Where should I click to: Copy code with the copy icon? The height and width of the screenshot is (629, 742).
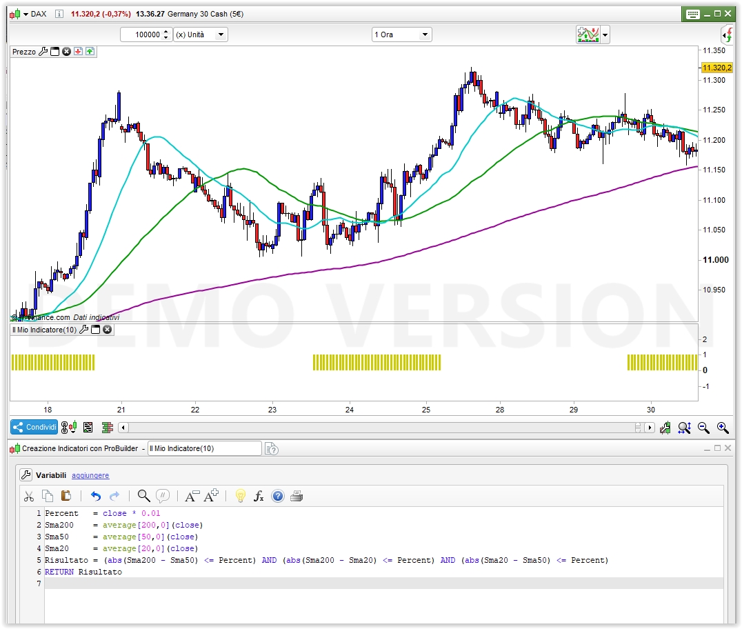pyautogui.click(x=48, y=496)
